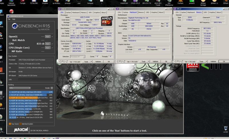Image resolution: width=229 pixels, height=139 pixels.
Task: Click DRAM Frequency value in Memory window
Action: click(207, 28)
